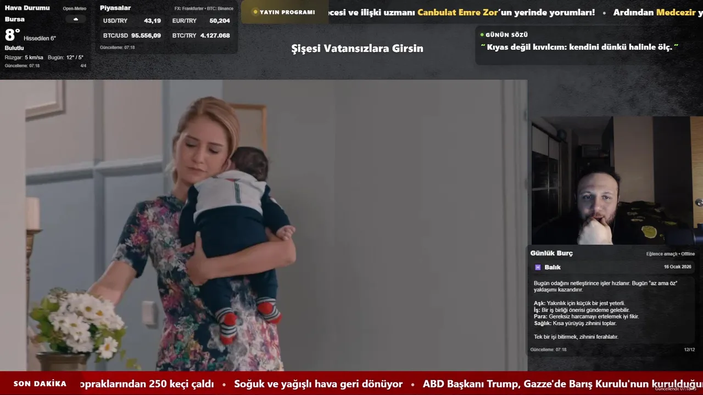
Task: Click the date '16 Ocak 2026'
Action: [x=677, y=267]
